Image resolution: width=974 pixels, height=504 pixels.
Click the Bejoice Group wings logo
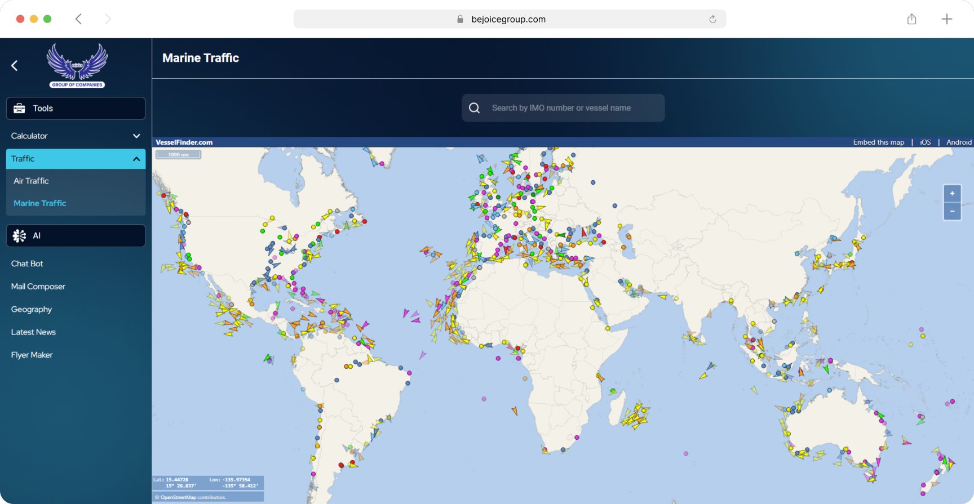(x=77, y=65)
